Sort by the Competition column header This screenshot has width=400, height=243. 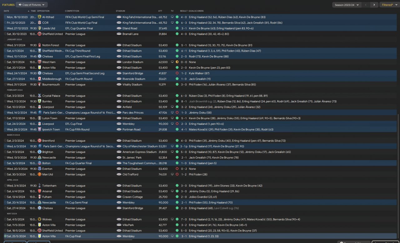pos(72,11)
